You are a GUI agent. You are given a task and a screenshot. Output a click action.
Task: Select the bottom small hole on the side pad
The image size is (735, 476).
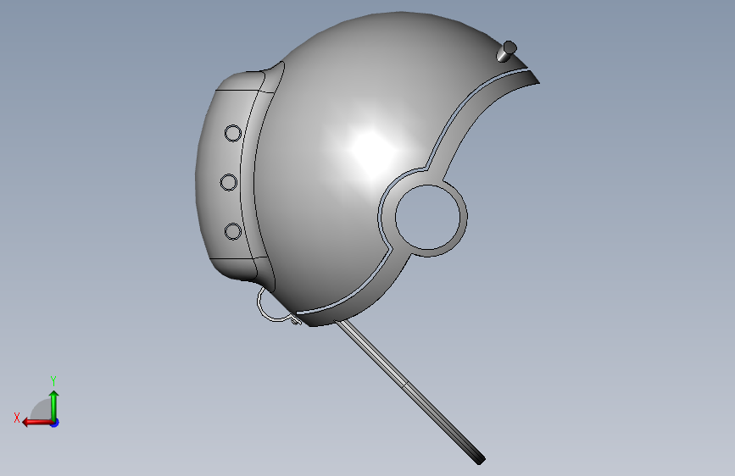(233, 231)
